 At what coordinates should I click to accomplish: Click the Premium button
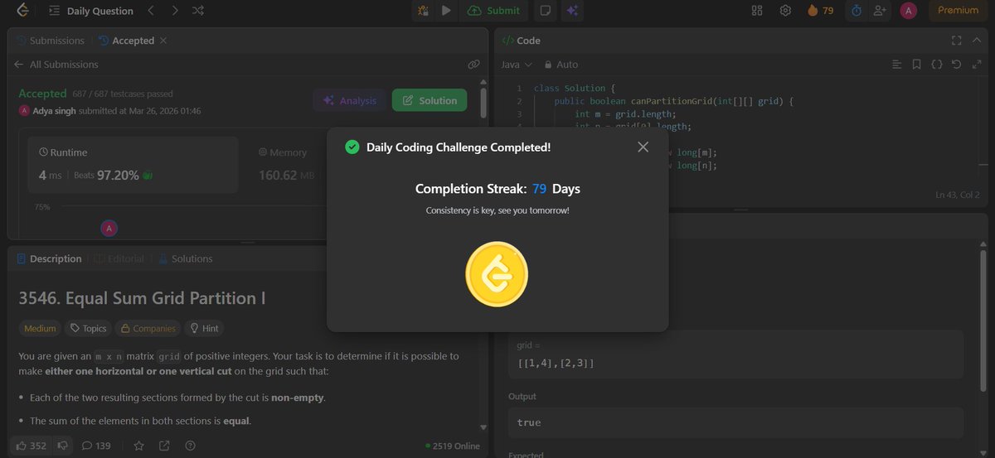pos(958,11)
